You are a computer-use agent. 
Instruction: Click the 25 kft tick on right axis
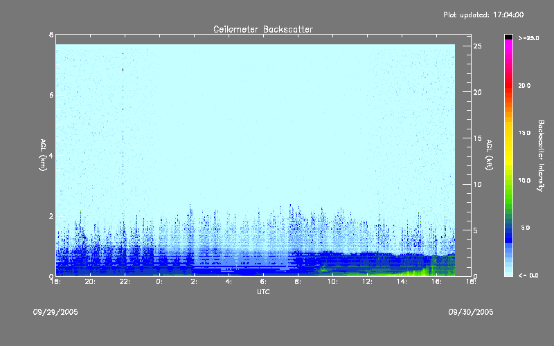[477, 46]
